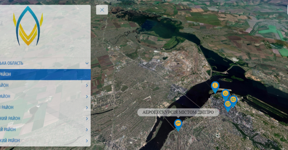Open second РАЙОН label below highlighted row
This screenshot has width=288, height=150.
pos(5,96)
